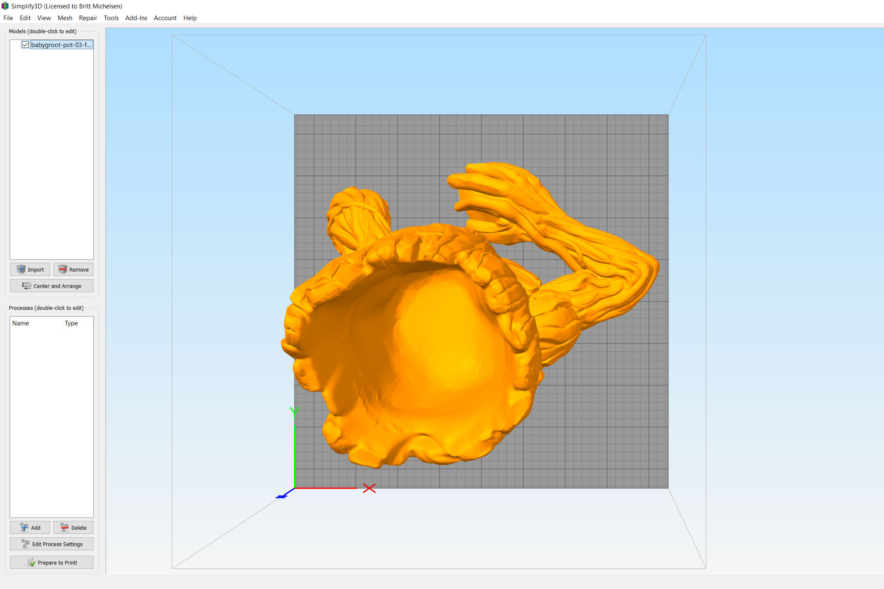Open the Add-Ins menu

(x=136, y=18)
